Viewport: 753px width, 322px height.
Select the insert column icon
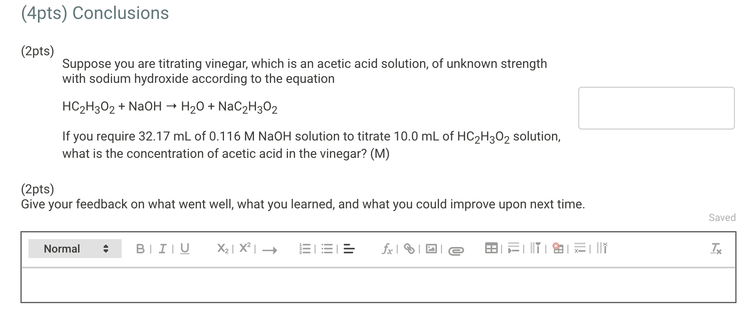coord(535,249)
